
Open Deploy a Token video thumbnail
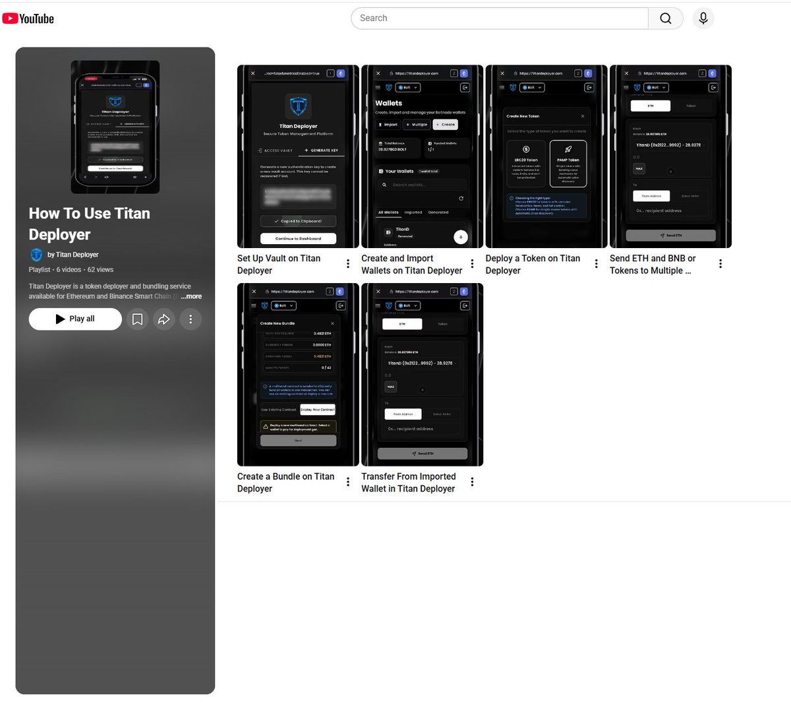click(546, 156)
